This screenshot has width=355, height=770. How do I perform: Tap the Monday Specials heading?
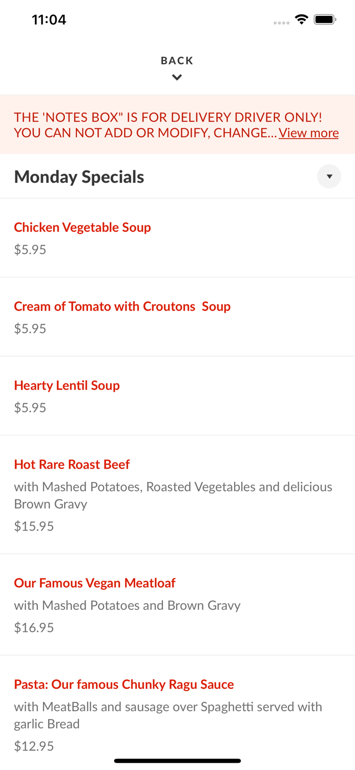point(79,177)
